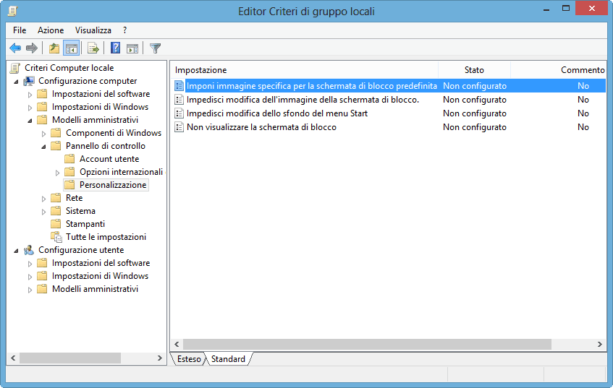
Task: Select the Pannello di controllo tree item
Action: pyautogui.click(x=106, y=146)
